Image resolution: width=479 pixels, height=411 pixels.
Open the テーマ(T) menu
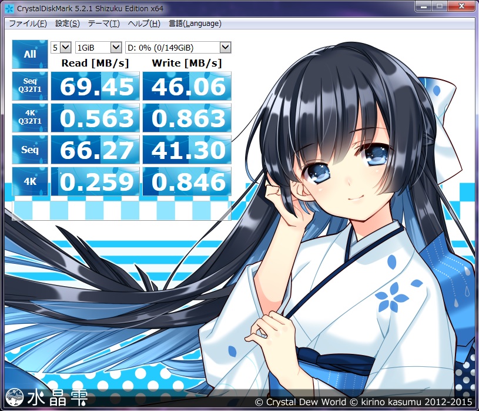pos(104,24)
